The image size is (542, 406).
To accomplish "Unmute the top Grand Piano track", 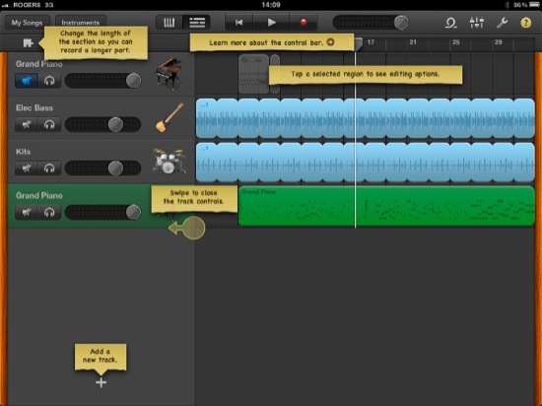I will coord(27,81).
